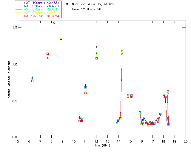
Task: Click the x-axis tick label 18
Action: (x=163, y=141)
